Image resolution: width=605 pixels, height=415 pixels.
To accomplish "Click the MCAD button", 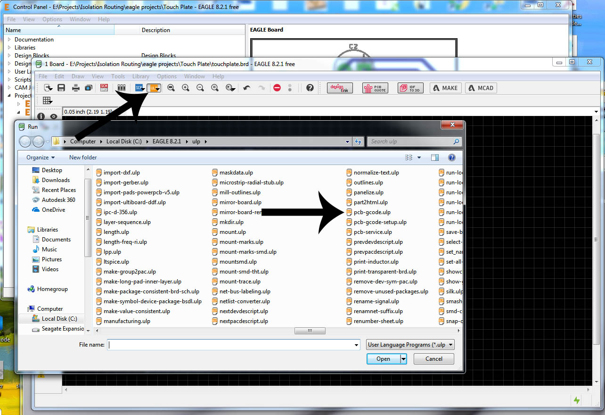I will [x=481, y=88].
